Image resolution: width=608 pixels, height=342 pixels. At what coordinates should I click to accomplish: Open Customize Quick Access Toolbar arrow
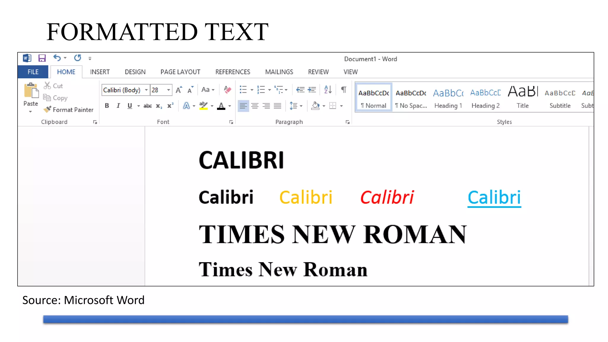coord(90,58)
